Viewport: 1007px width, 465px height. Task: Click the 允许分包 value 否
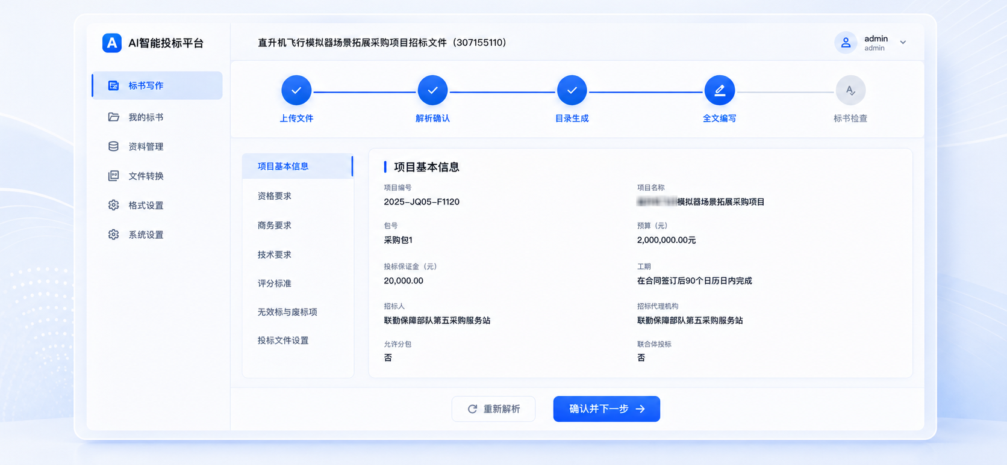[x=388, y=358]
